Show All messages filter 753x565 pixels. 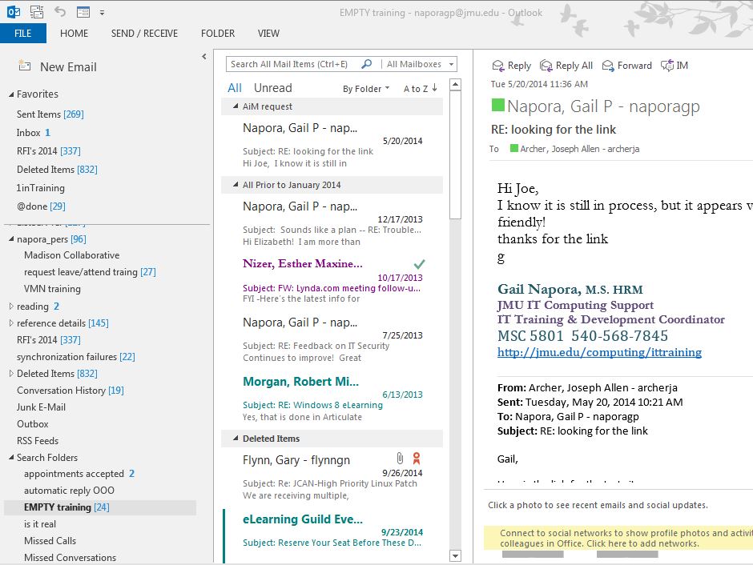[x=235, y=88]
